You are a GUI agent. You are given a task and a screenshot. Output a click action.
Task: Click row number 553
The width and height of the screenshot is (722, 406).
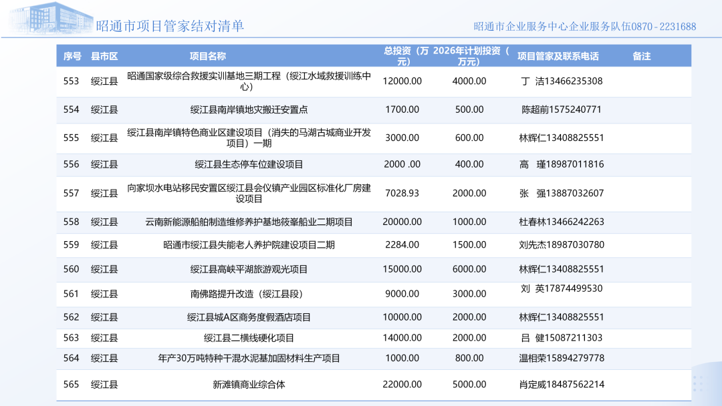click(x=72, y=81)
